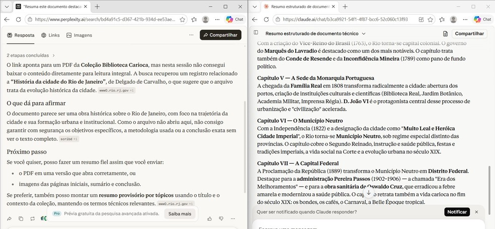
Task: Open the three-dot menu next to Compartilhar in Perplexity
Action: point(191,35)
